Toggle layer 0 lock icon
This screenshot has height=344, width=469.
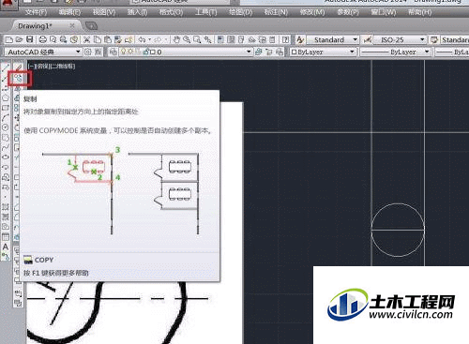[x=145, y=52]
